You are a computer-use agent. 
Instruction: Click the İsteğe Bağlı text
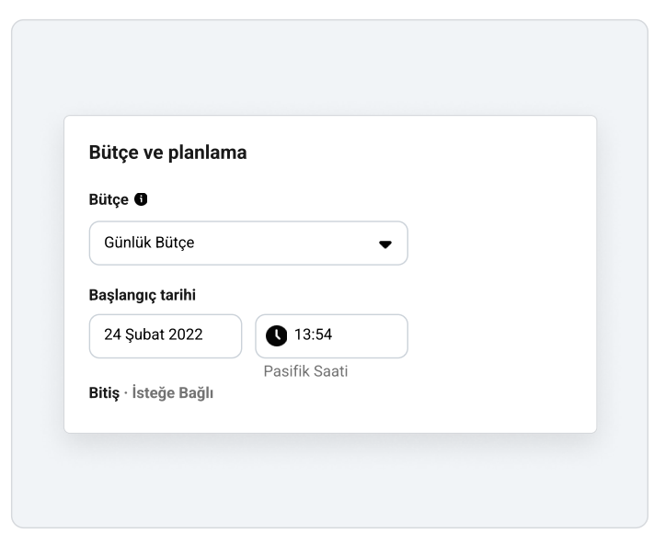click(173, 392)
